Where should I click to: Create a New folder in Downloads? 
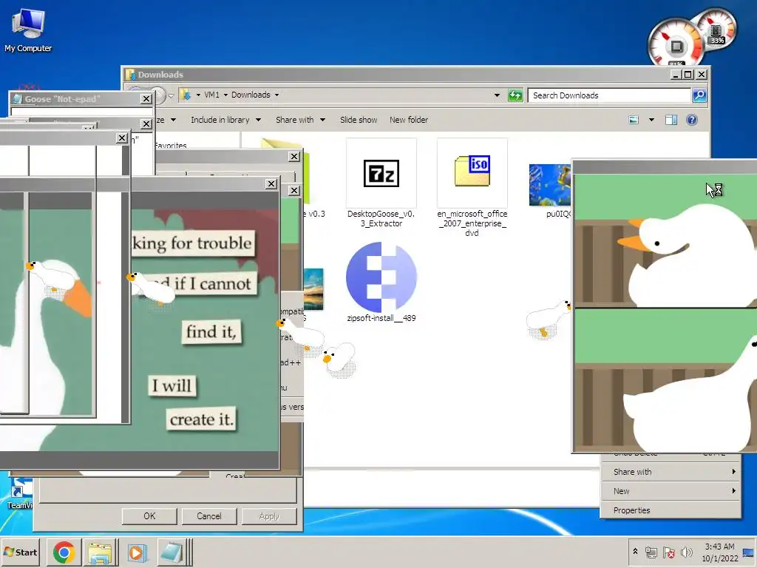click(x=408, y=120)
